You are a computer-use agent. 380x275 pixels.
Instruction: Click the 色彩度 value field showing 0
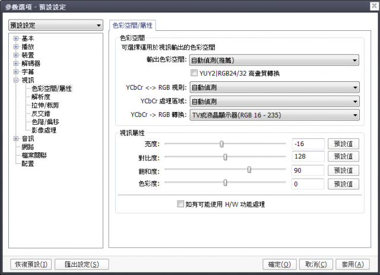[x=308, y=184]
